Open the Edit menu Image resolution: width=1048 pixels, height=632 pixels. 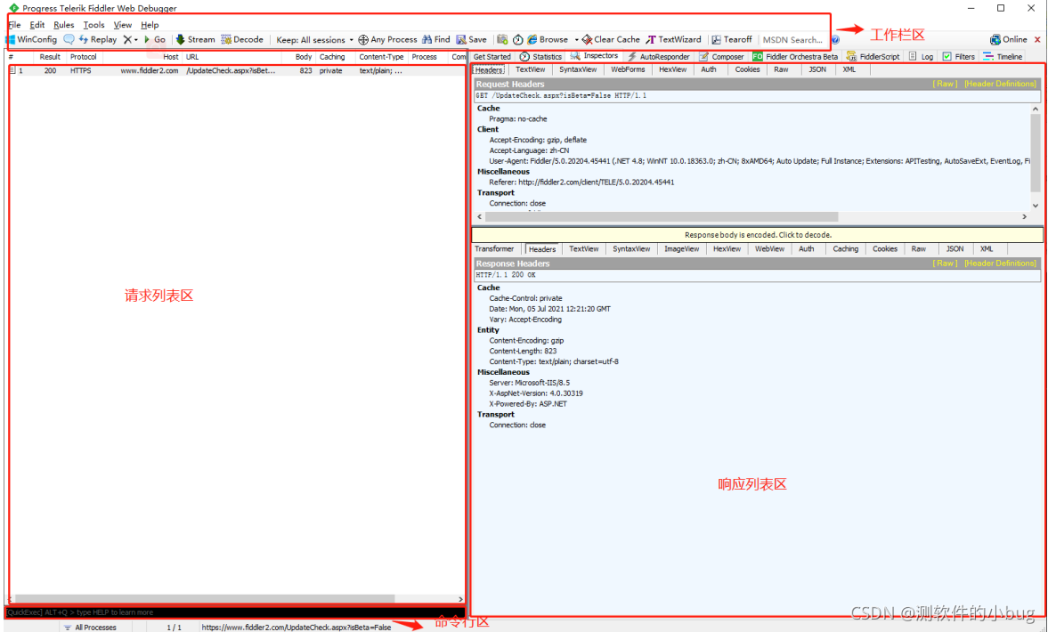[x=37, y=25]
